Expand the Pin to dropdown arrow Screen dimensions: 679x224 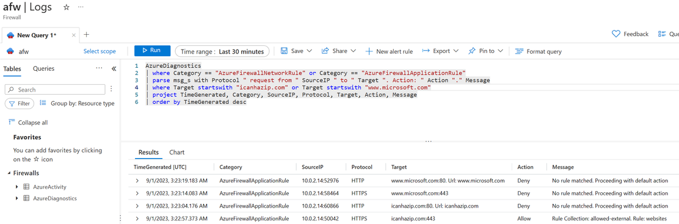click(x=500, y=51)
